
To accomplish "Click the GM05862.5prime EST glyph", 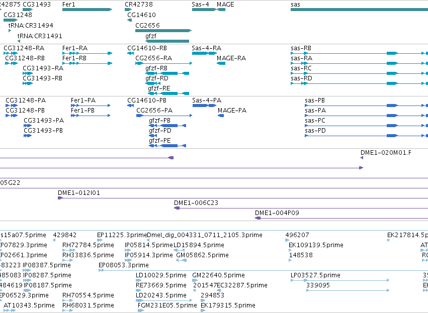I will [x=181, y=260].
